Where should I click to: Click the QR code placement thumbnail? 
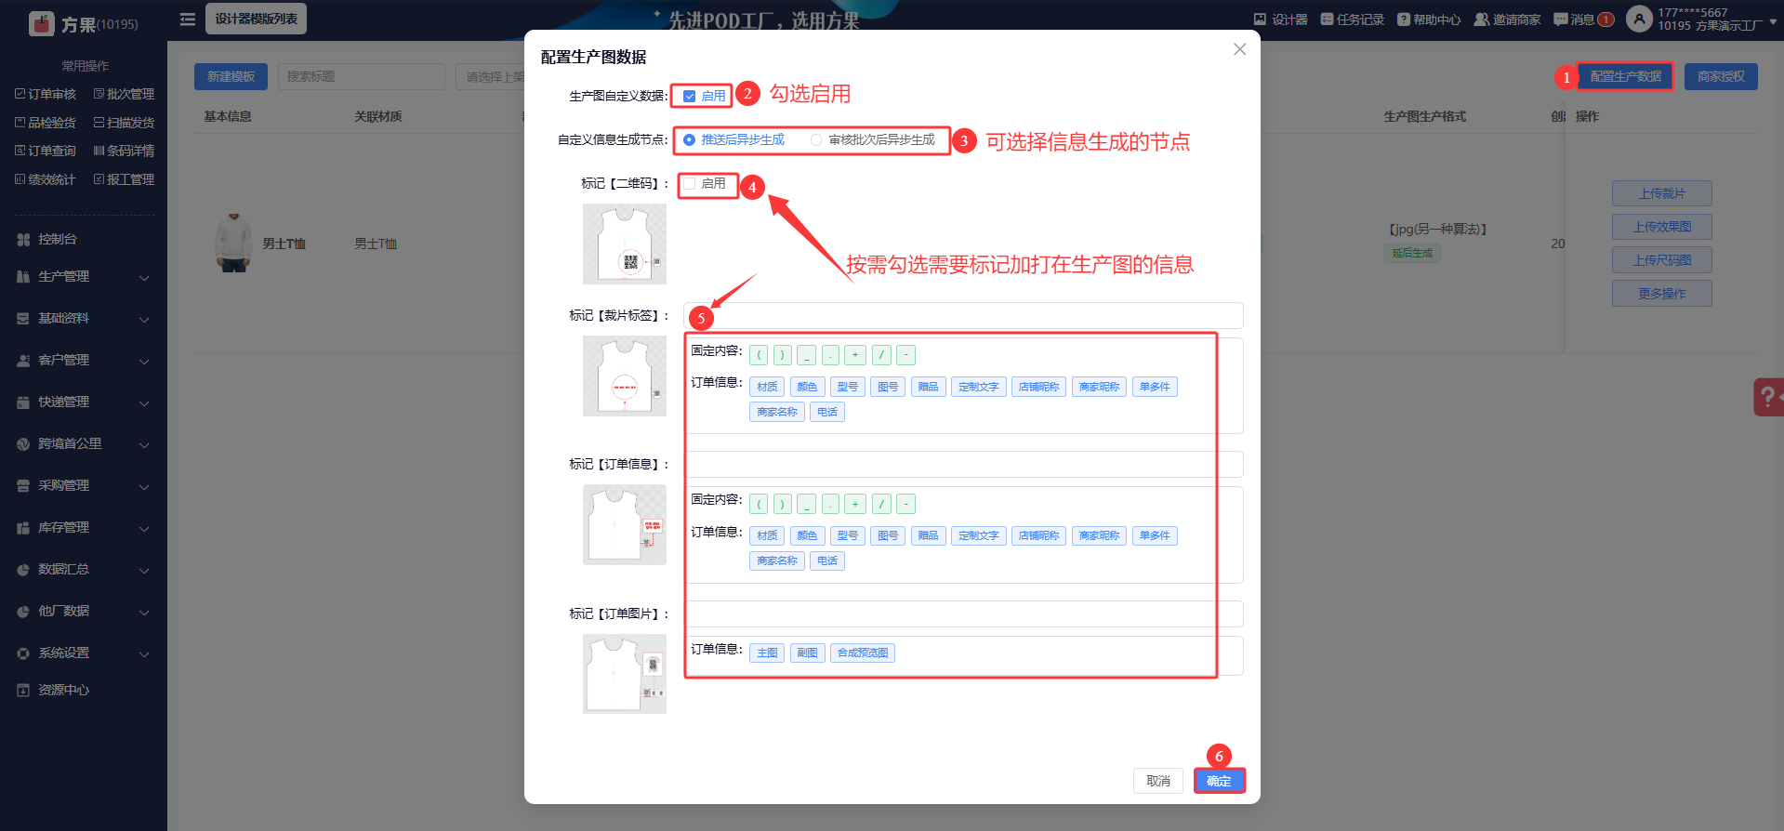pyautogui.click(x=625, y=244)
